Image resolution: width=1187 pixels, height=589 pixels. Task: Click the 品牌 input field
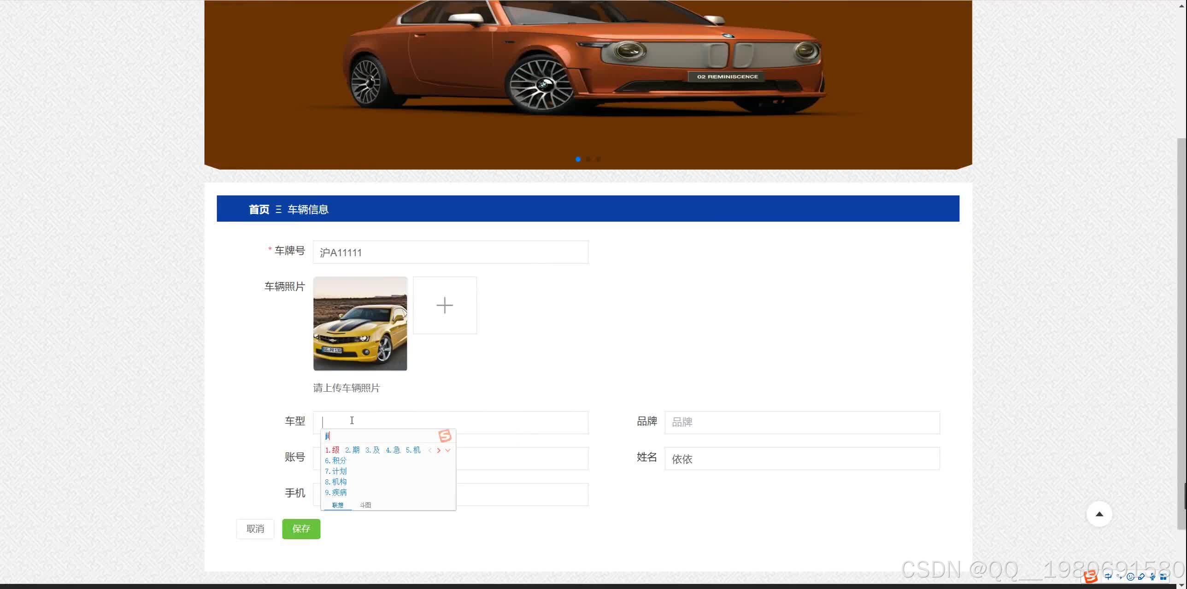(802, 422)
